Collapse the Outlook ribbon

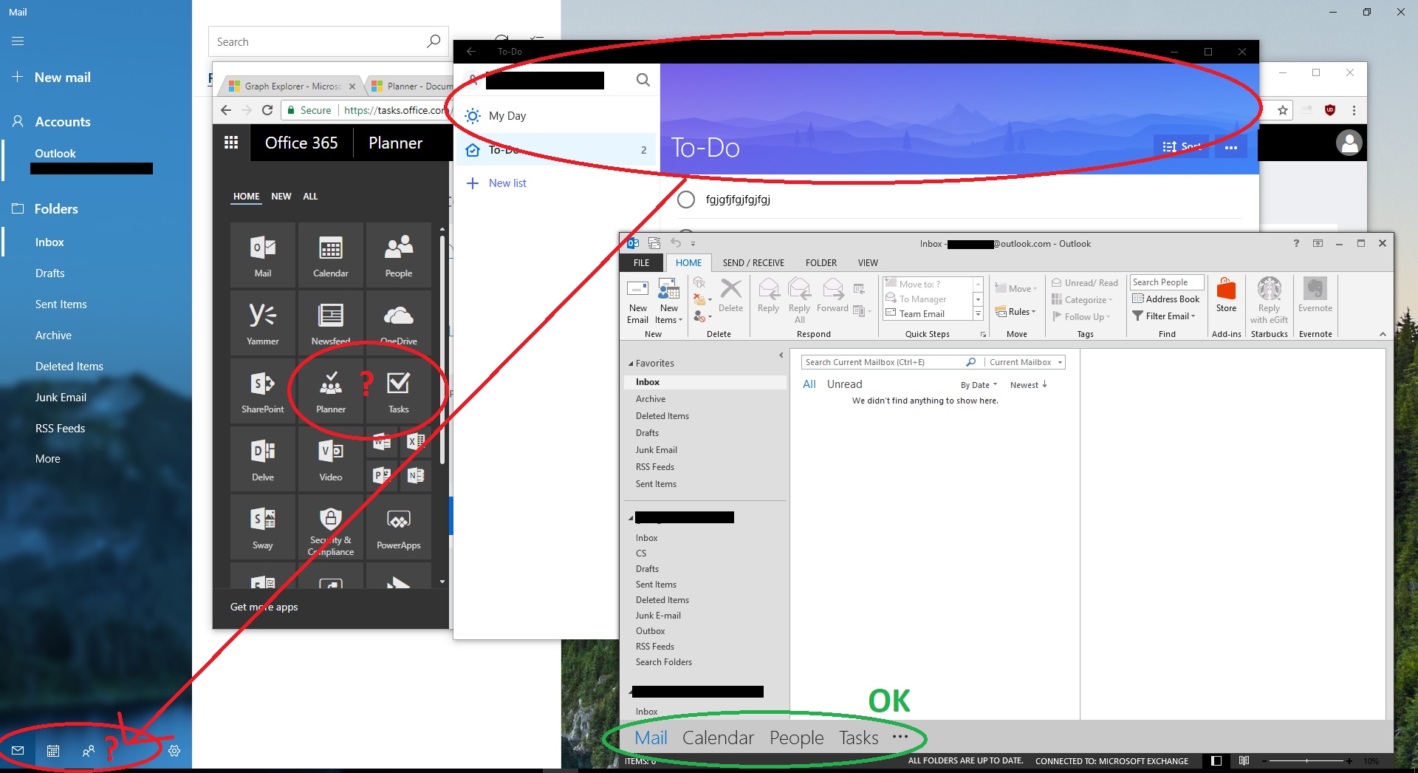pos(1383,335)
